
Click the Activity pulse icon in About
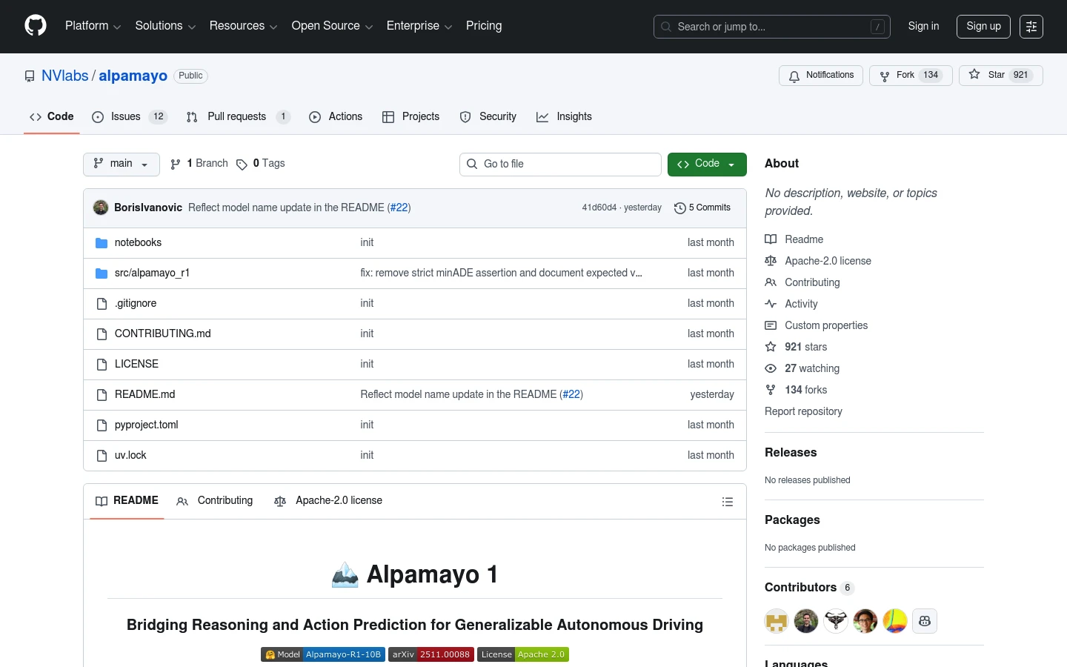[x=771, y=304]
